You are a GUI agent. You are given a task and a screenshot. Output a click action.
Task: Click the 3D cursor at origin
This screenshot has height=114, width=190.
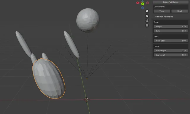(x=86, y=100)
